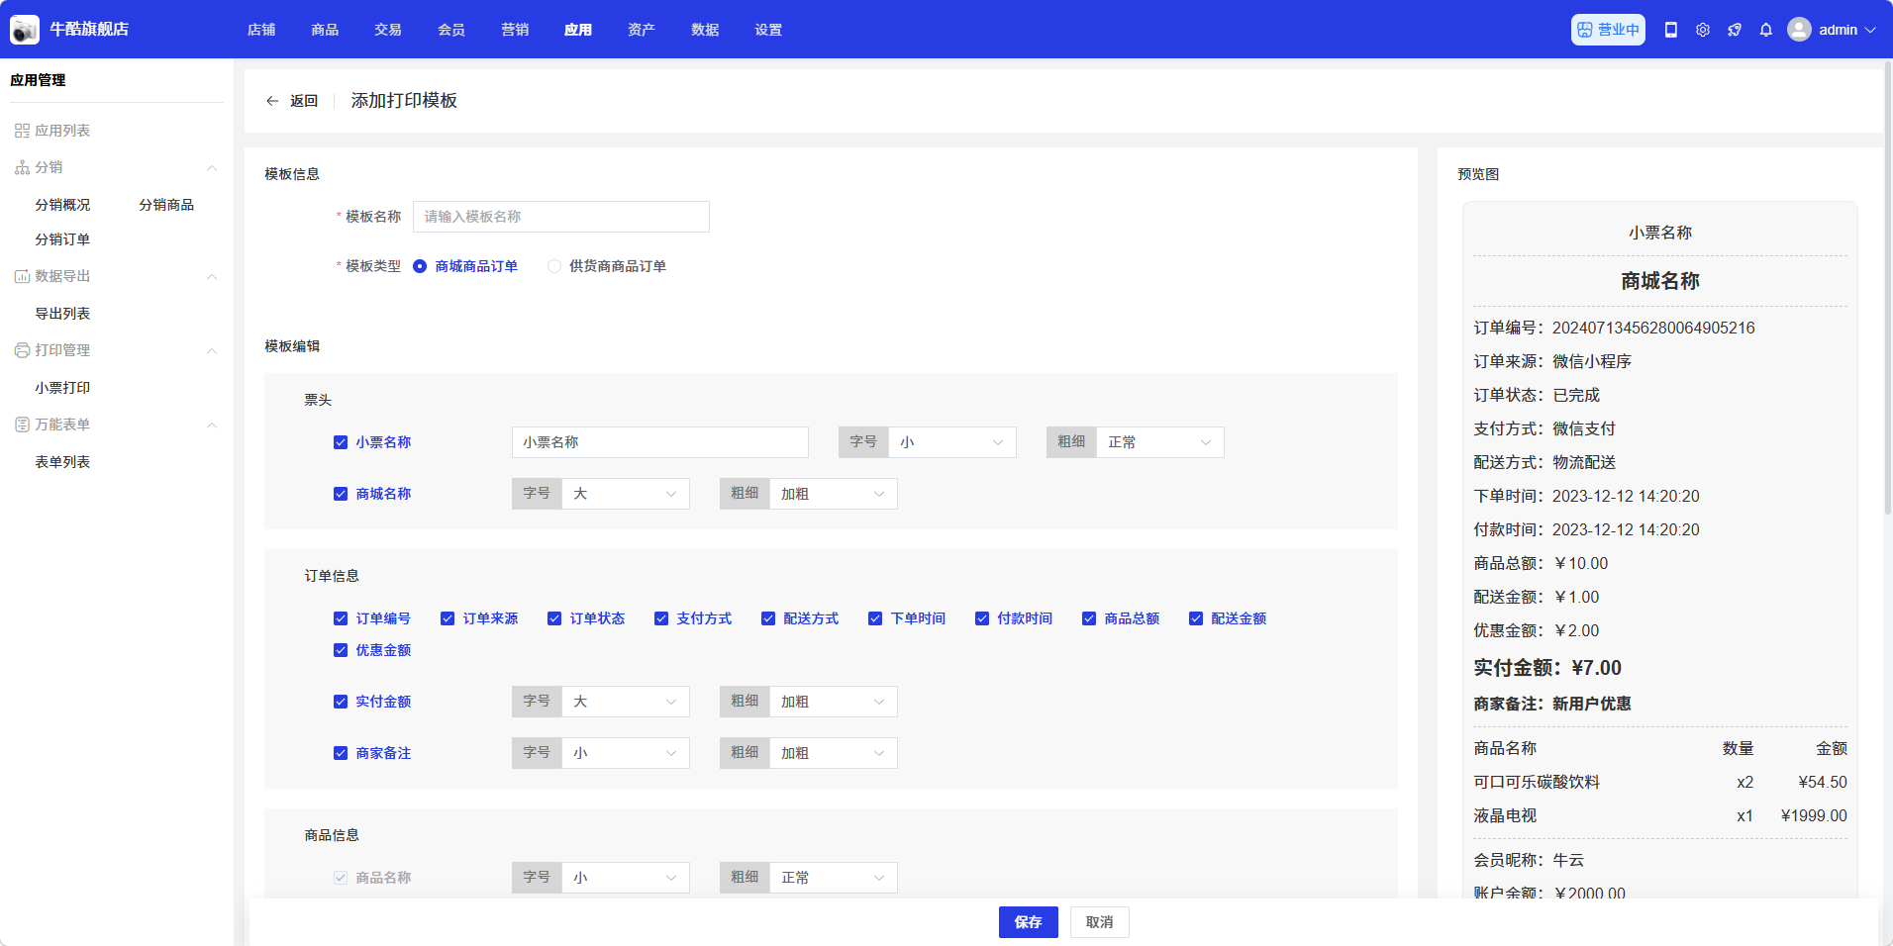Open the notification bell
Image resolution: width=1893 pixels, height=946 pixels.
[x=1766, y=30]
